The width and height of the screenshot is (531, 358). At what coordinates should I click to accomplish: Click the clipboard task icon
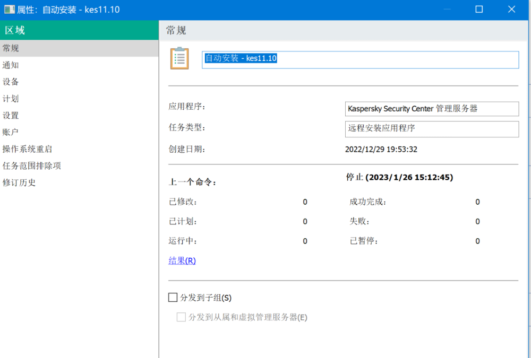(179, 58)
